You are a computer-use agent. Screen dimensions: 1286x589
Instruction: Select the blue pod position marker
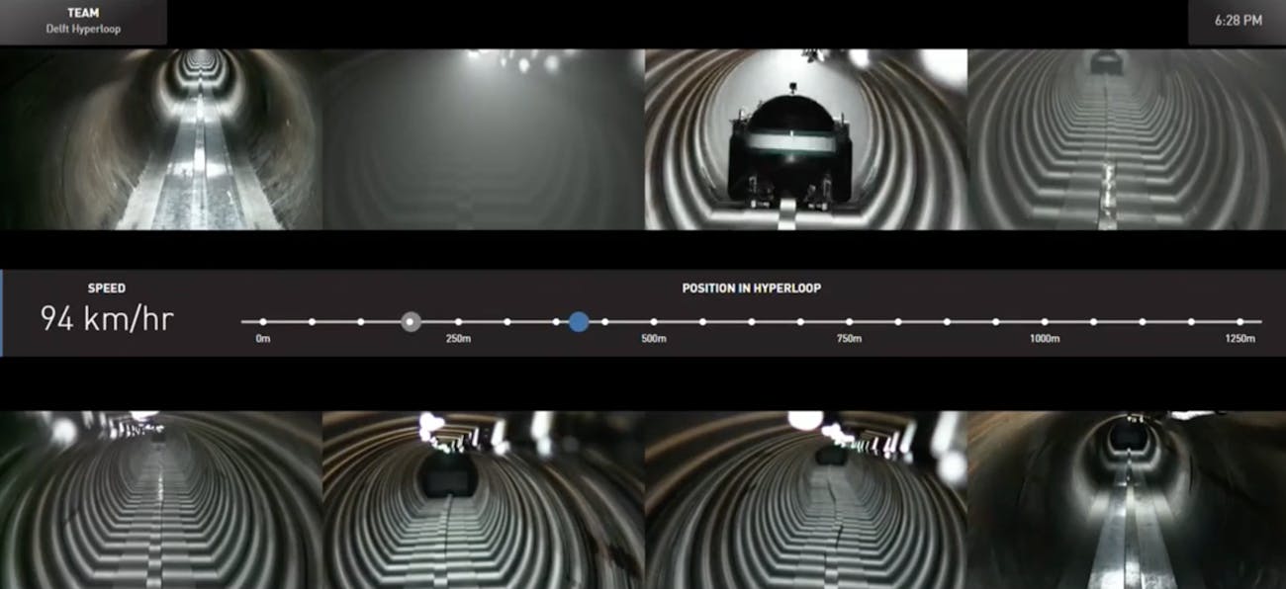(579, 321)
